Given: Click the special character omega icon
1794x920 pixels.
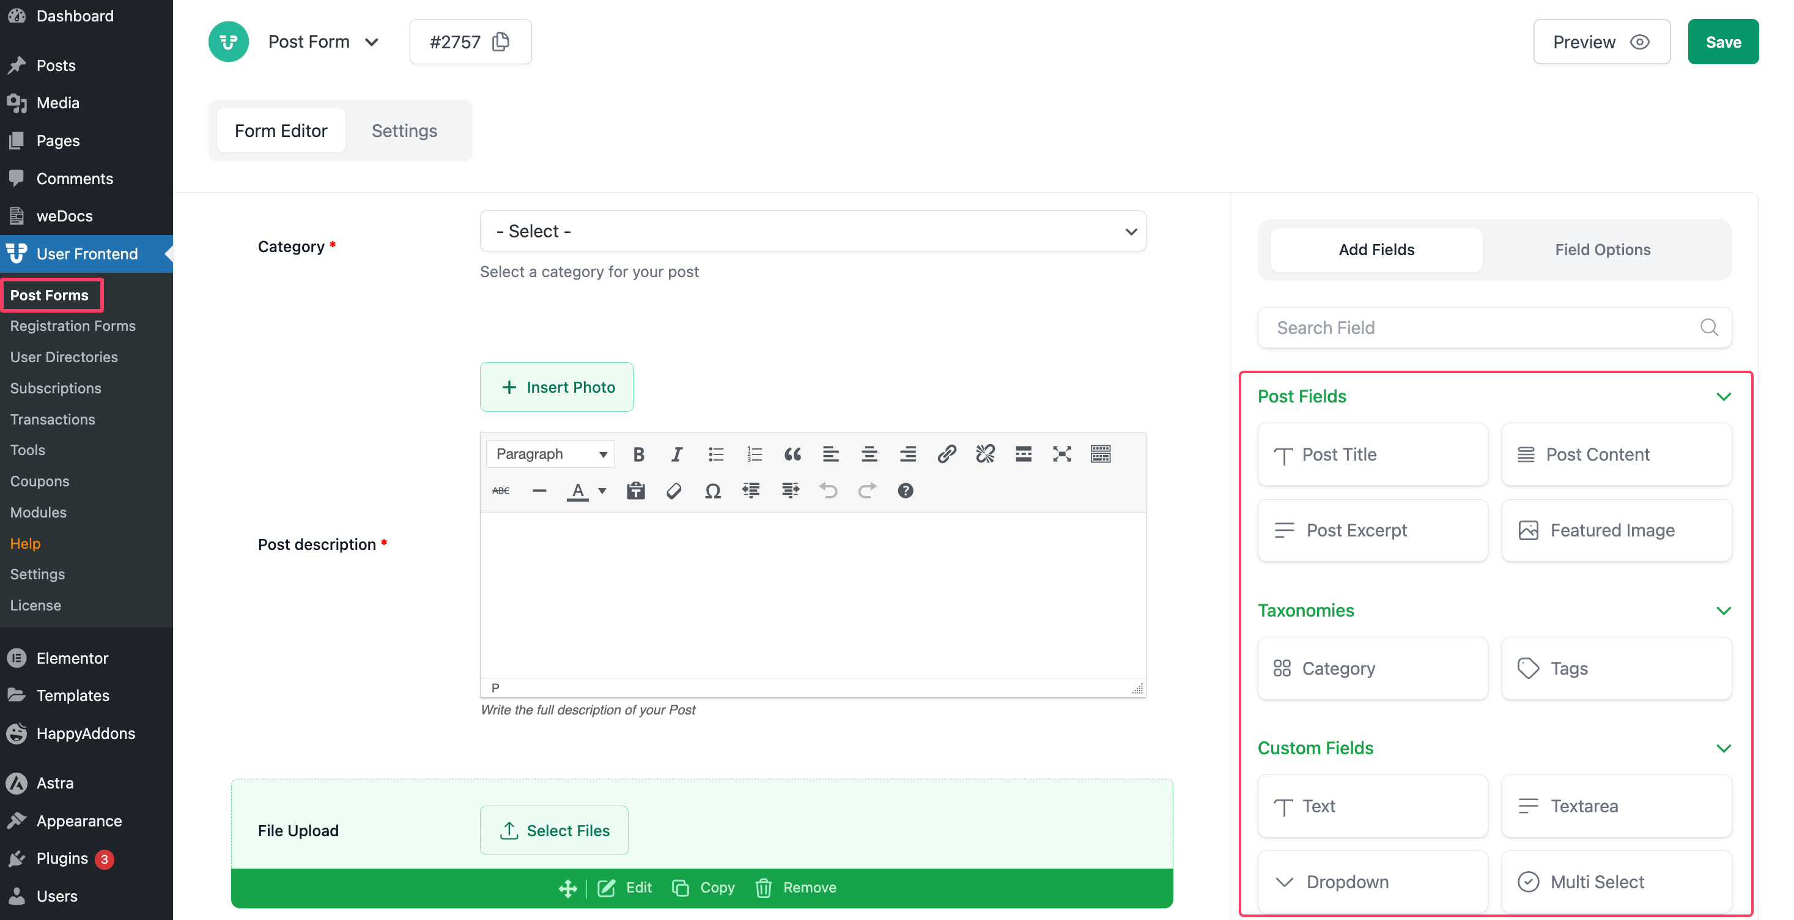Looking at the screenshot, I should click(x=712, y=491).
